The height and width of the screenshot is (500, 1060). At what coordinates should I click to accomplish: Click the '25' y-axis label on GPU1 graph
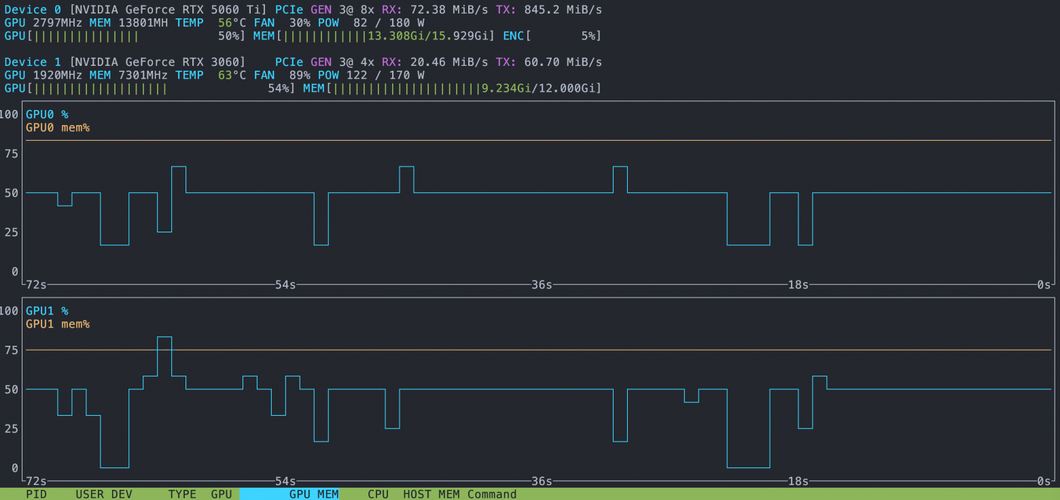pyautogui.click(x=11, y=429)
